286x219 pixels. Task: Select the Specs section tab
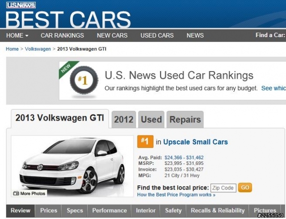coord(75,211)
